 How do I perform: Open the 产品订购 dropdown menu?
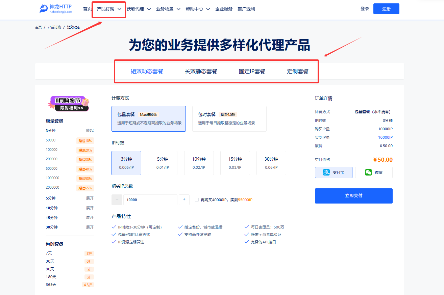point(109,9)
